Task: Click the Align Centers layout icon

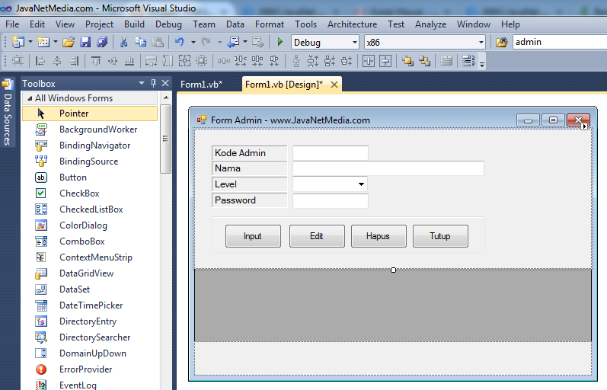Action: click(x=57, y=61)
